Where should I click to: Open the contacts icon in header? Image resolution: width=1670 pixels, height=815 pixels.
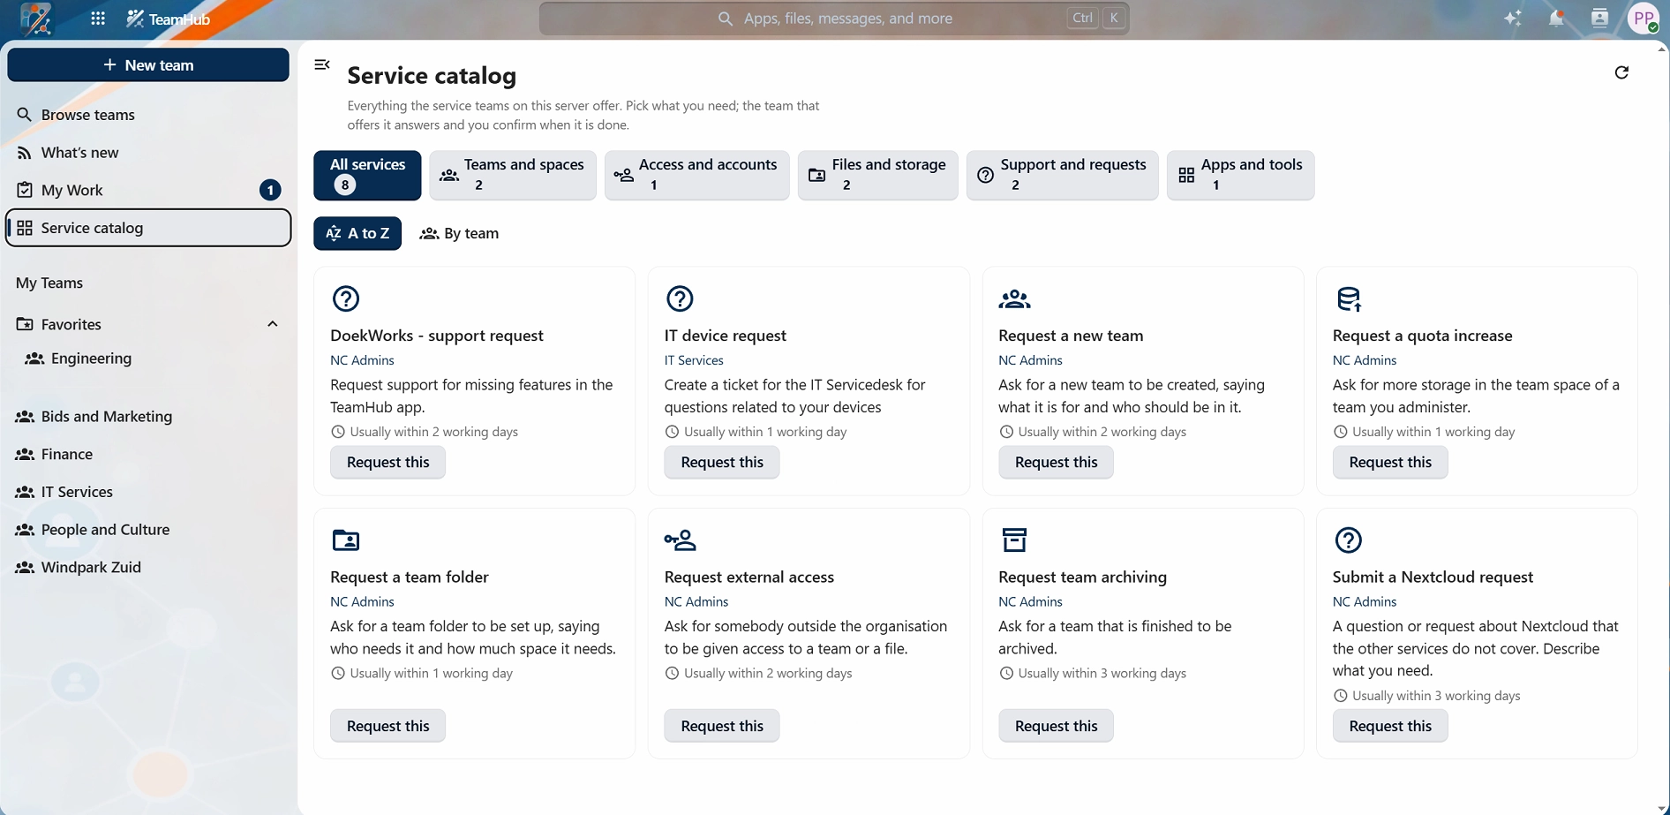pos(1599,19)
